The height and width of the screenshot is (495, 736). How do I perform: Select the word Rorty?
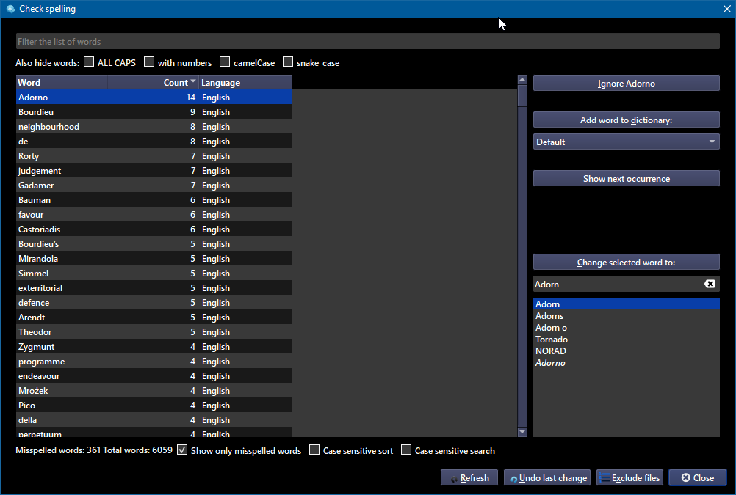154,156
